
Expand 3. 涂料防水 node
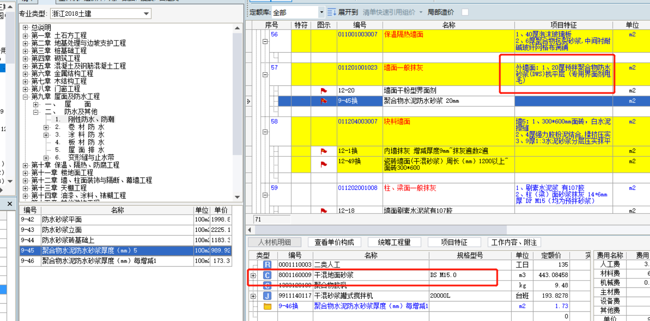46,135
